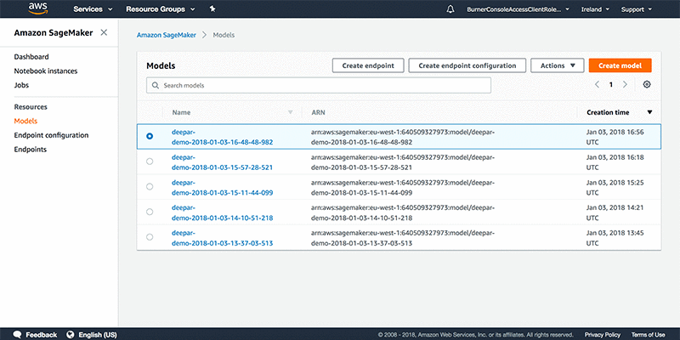Image resolution: width=680 pixels, height=340 pixels.
Task: Click ARN text ending 14-10-51-218
Action: click(x=403, y=212)
